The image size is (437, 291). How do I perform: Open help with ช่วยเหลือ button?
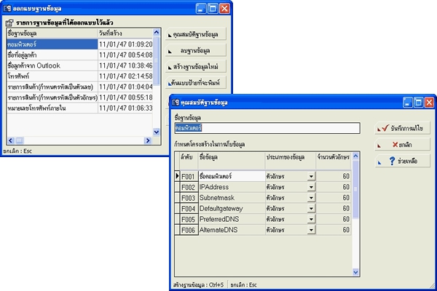click(403, 161)
